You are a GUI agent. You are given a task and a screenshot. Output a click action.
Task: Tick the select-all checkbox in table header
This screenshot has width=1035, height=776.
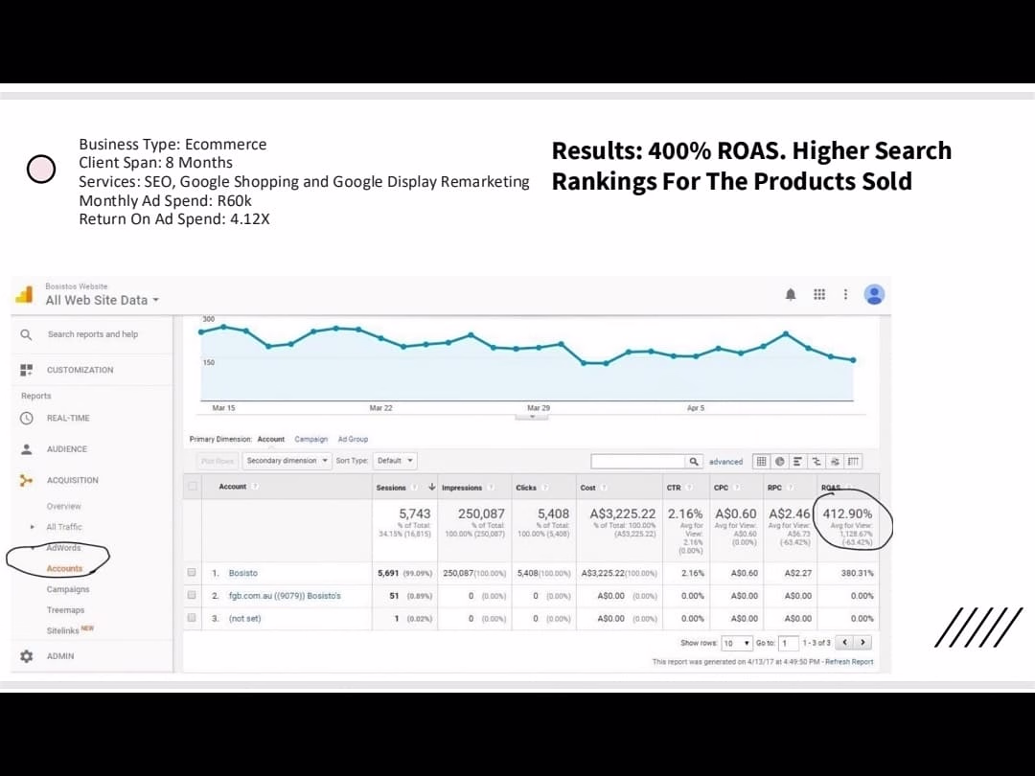(x=193, y=487)
